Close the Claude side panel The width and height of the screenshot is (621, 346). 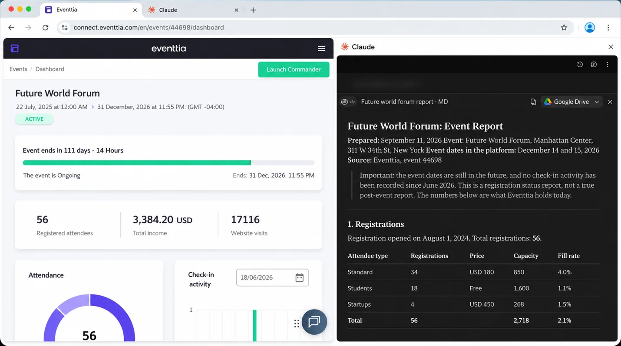611,47
